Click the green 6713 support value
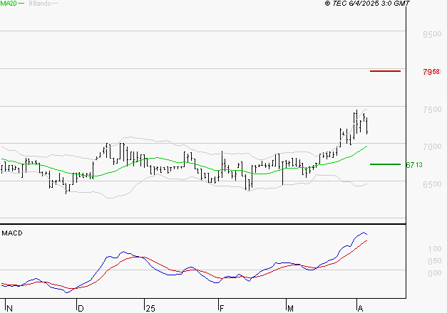Viewport: 447px width, 313px height. (x=414, y=165)
